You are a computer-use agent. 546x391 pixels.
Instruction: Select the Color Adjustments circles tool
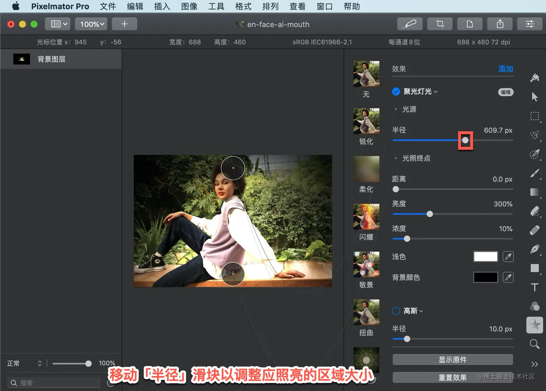(x=535, y=306)
